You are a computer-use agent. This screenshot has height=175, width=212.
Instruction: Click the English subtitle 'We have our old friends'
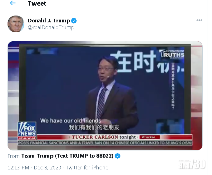pos(71,121)
